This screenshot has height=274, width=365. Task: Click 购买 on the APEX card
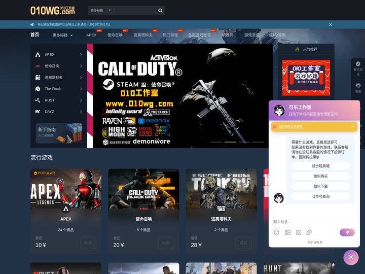pyautogui.click(x=88, y=243)
